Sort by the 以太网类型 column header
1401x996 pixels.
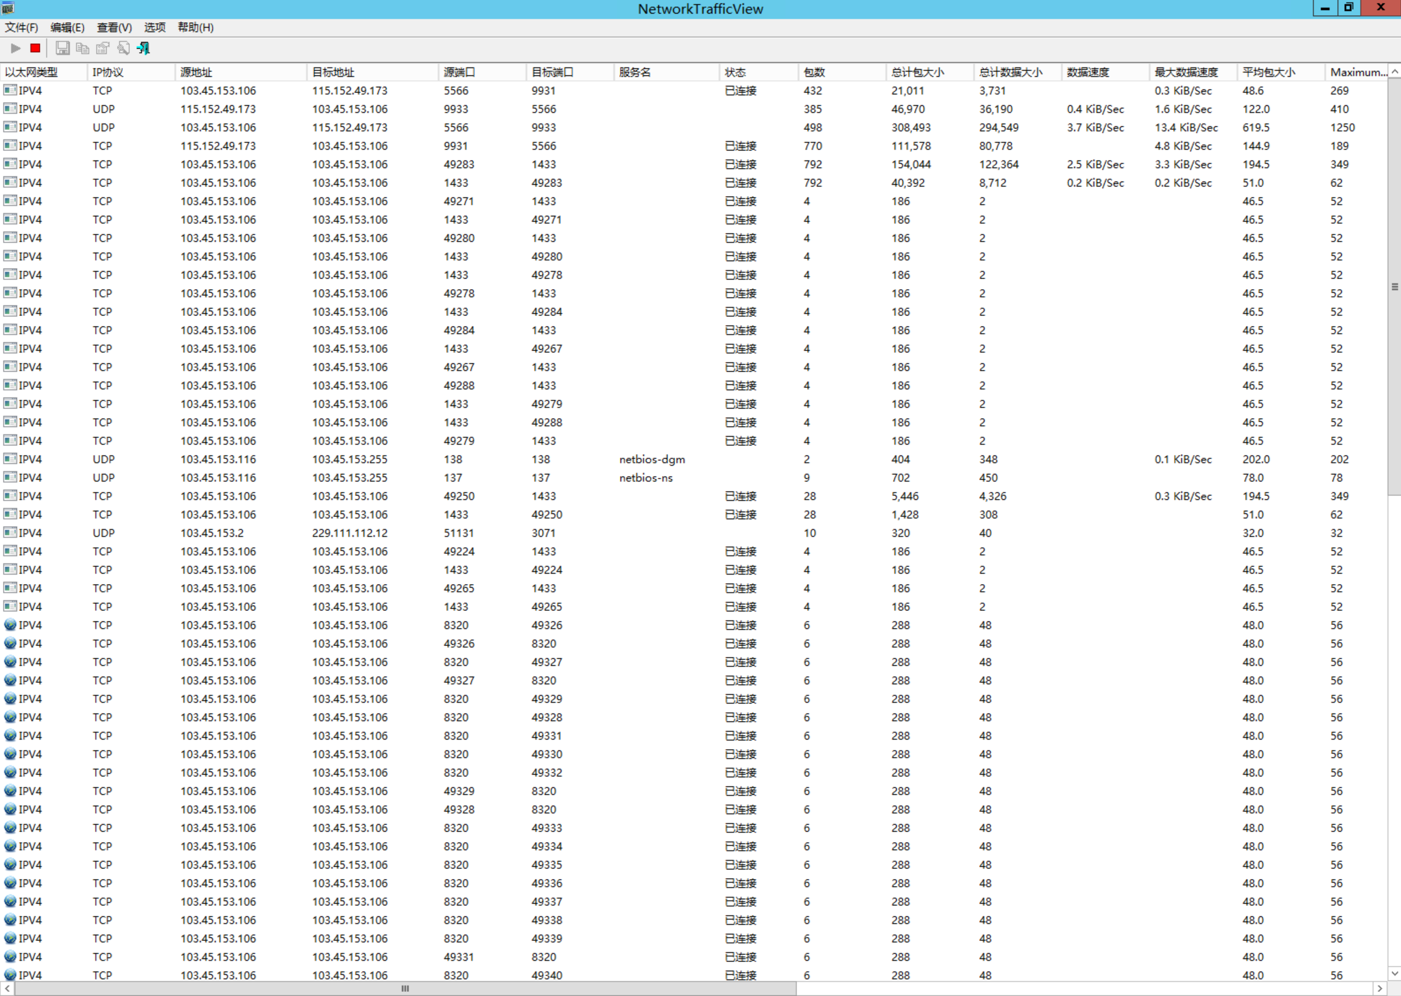[x=43, y=72]
